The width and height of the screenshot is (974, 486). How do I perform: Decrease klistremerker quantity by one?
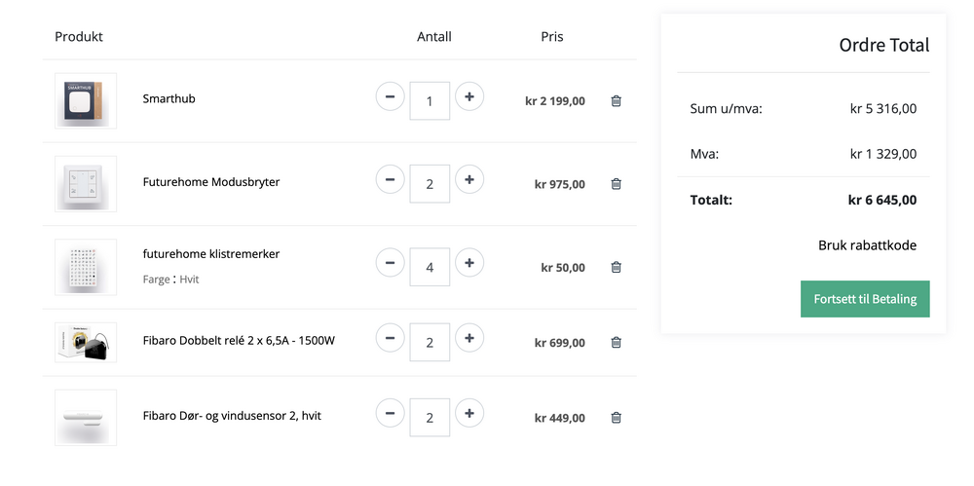click(390, 263)
